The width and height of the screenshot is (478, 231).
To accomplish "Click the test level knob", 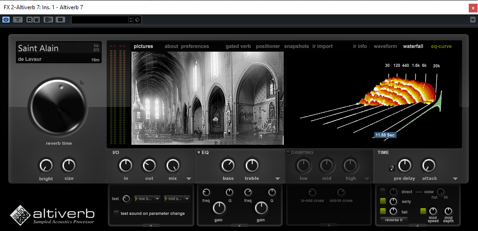I will point(126,199).
